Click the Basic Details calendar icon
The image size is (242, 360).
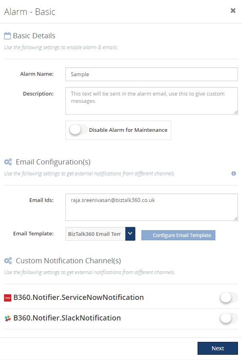[x=7, y=36]
